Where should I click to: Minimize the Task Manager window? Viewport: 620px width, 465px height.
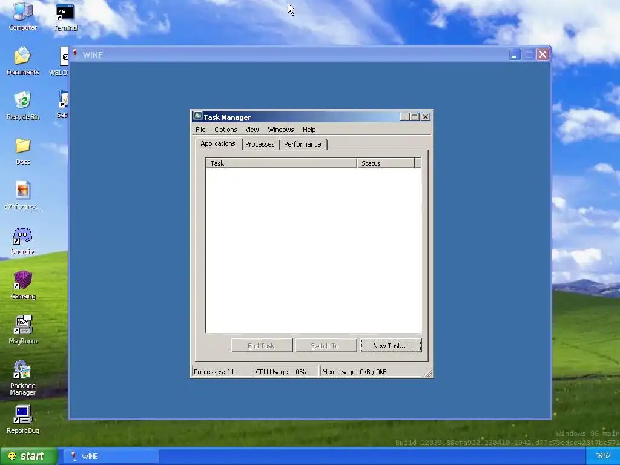pyautogui.click(x=404, y=117)
